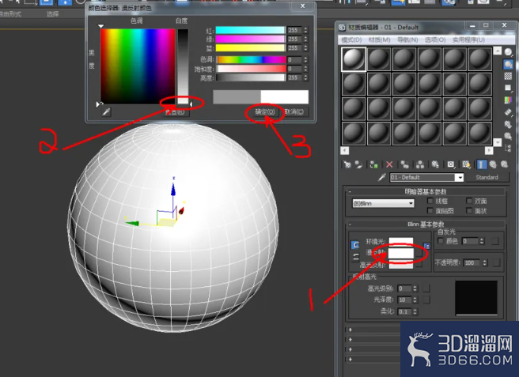Open the 材质(M) menu
Screen dimensions: 519x377
click(x=379, y=40)
